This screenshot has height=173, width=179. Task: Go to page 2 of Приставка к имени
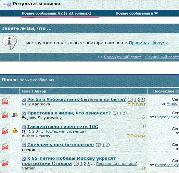tap(124, 113)
